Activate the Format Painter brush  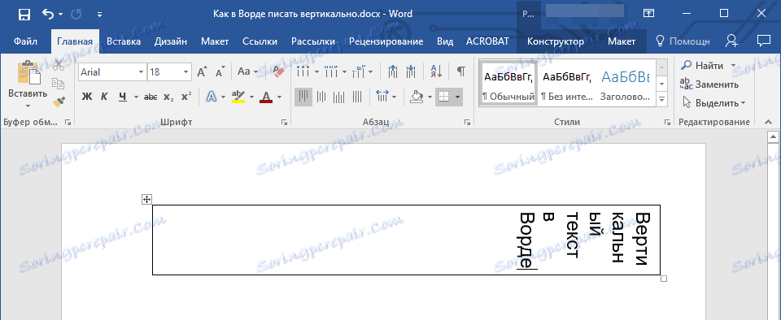(x=59, y=102)
